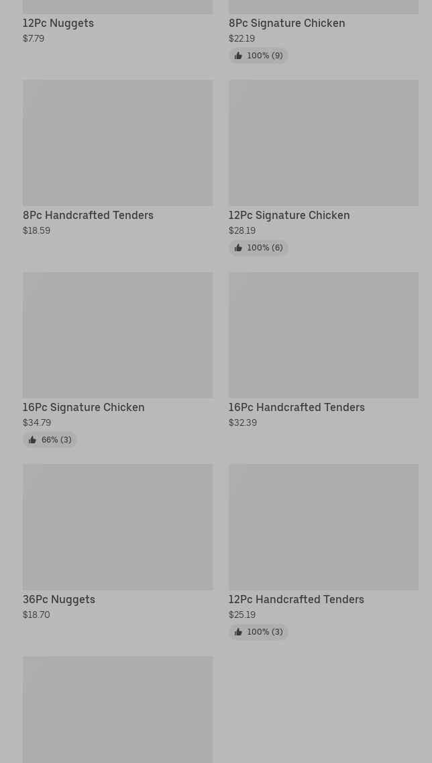Click the $7.79 price text
Viewport: 432px width, 763px height.
pos(34,39)
